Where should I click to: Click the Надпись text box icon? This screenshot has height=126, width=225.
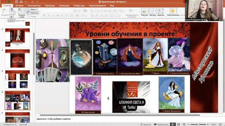(161, 11)
